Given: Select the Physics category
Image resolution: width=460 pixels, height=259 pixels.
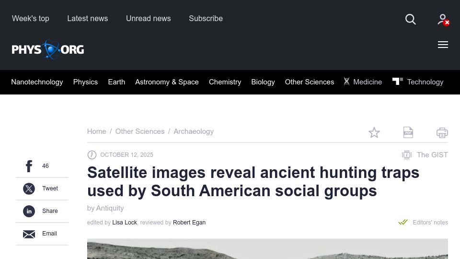Looking at the screenshot, I should pyautogui.click(x=85, y=82).
